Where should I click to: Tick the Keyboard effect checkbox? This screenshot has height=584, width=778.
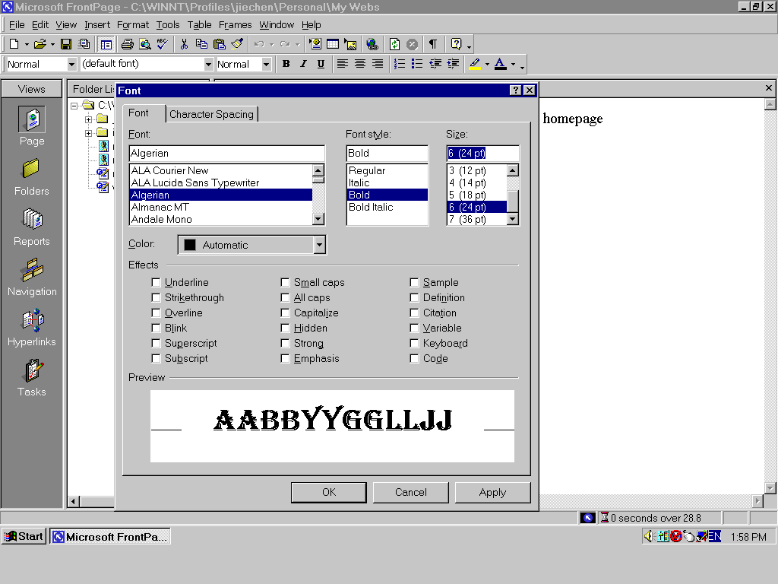coord(415,344)
